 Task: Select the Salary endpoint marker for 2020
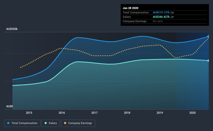(208, 61)
